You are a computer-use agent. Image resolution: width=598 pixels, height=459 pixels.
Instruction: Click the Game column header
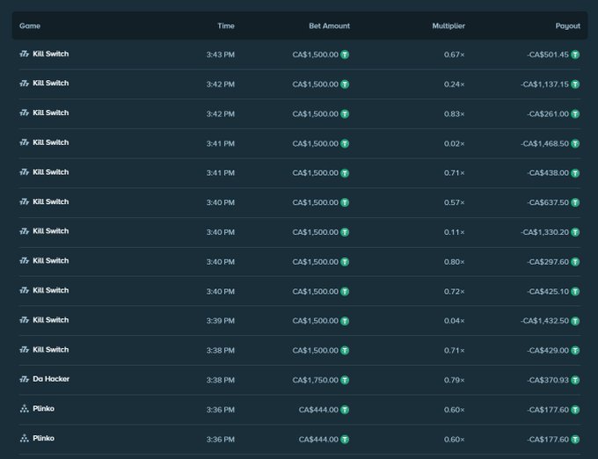30,25
